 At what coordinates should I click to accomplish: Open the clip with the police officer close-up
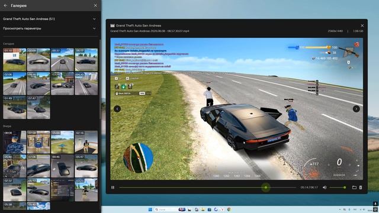(14, 142)
